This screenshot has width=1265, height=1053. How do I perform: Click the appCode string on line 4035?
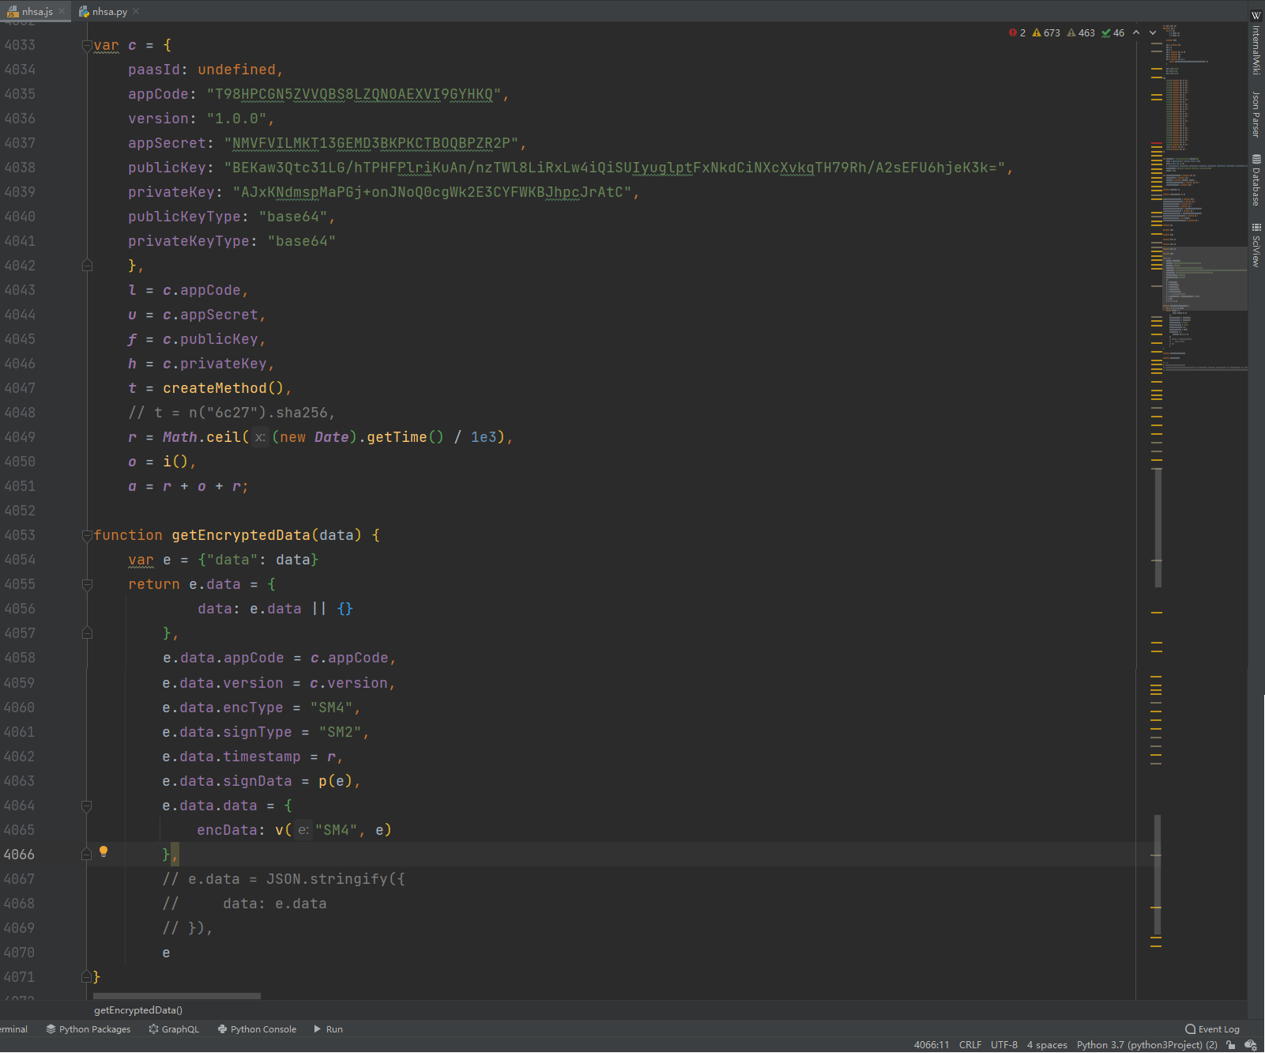point(354,94)
